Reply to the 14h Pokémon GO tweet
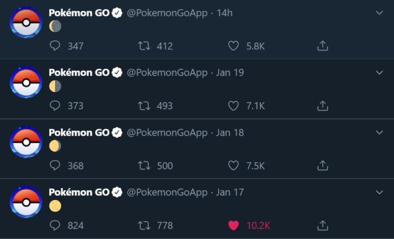Image resolution: width=394 pixels, height=239 pixels. (x=55, y=46)
